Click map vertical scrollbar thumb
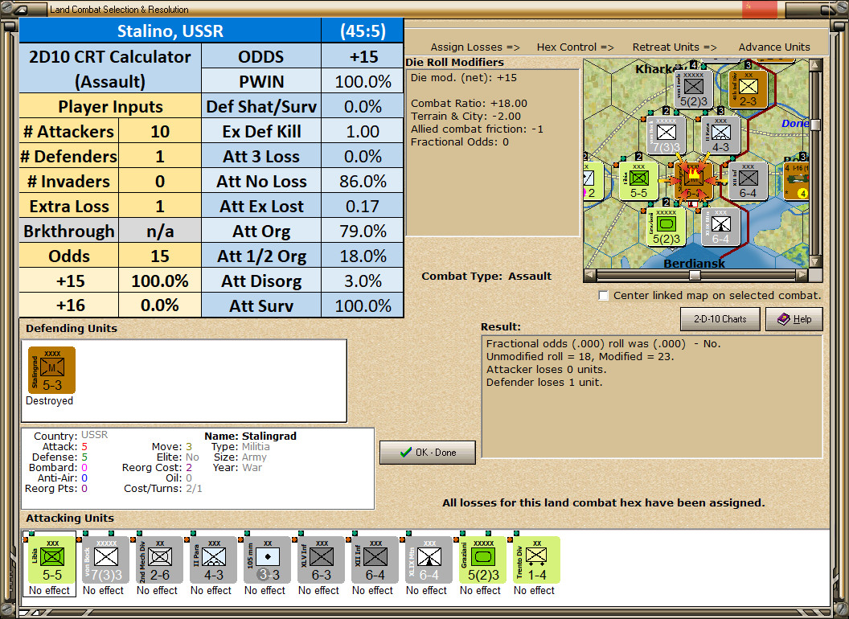The width and height of the screenshot is (849, 619). (815, 125)
